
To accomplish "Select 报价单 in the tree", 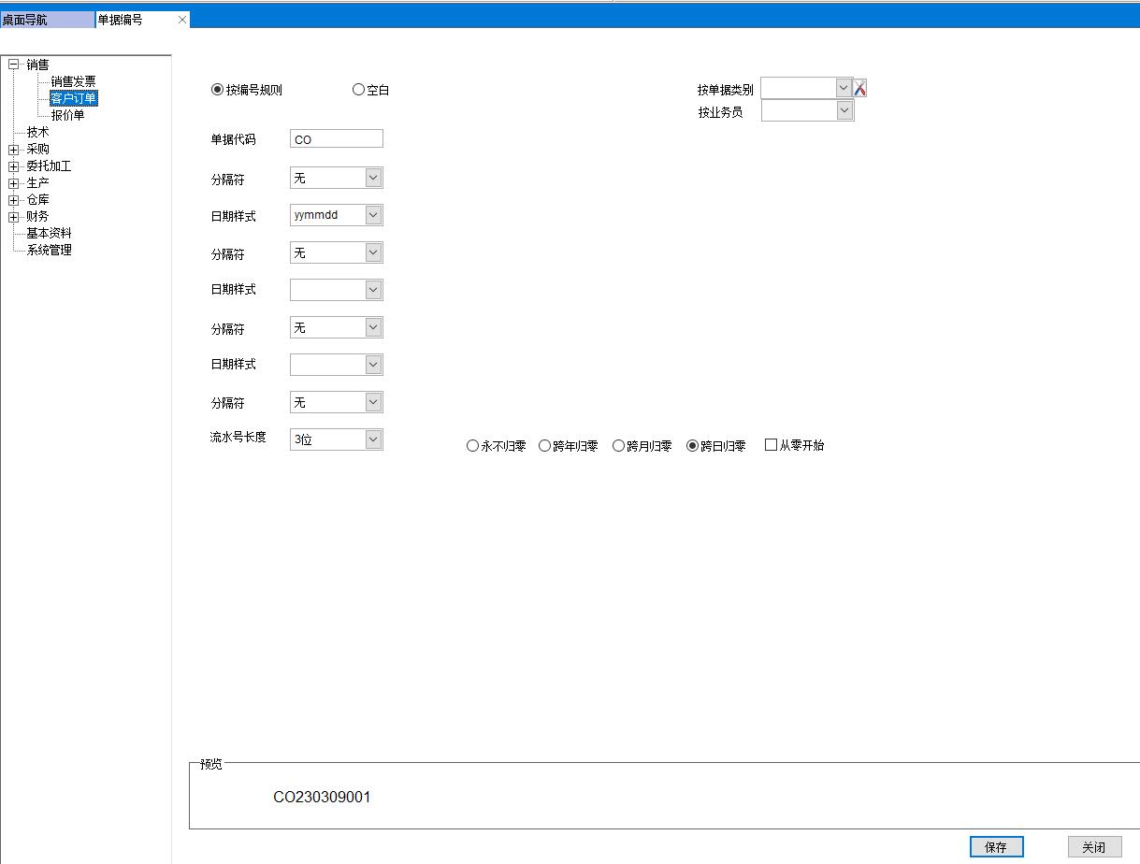I will coord(67,116).
